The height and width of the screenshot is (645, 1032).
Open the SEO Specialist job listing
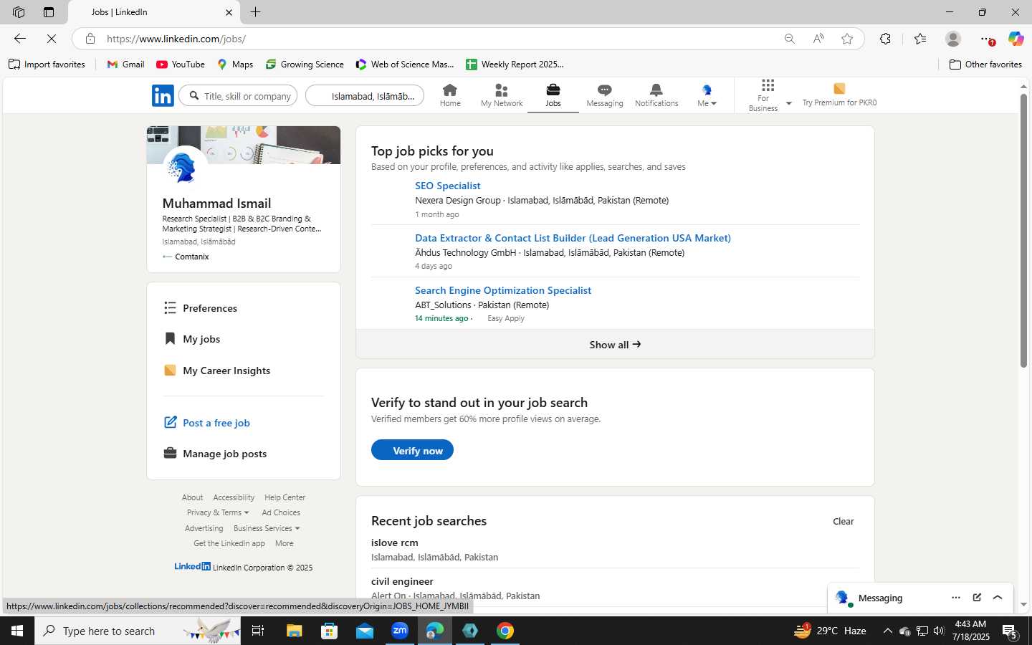coord(447,186)
